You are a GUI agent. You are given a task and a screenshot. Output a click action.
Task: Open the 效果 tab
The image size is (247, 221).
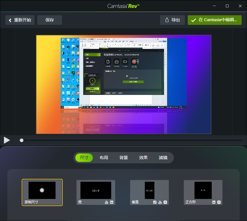pyautogui.click(x=143, y=158)
